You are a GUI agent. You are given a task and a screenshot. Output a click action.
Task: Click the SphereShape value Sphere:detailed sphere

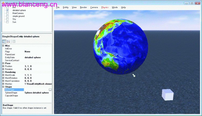coord(37,93)
